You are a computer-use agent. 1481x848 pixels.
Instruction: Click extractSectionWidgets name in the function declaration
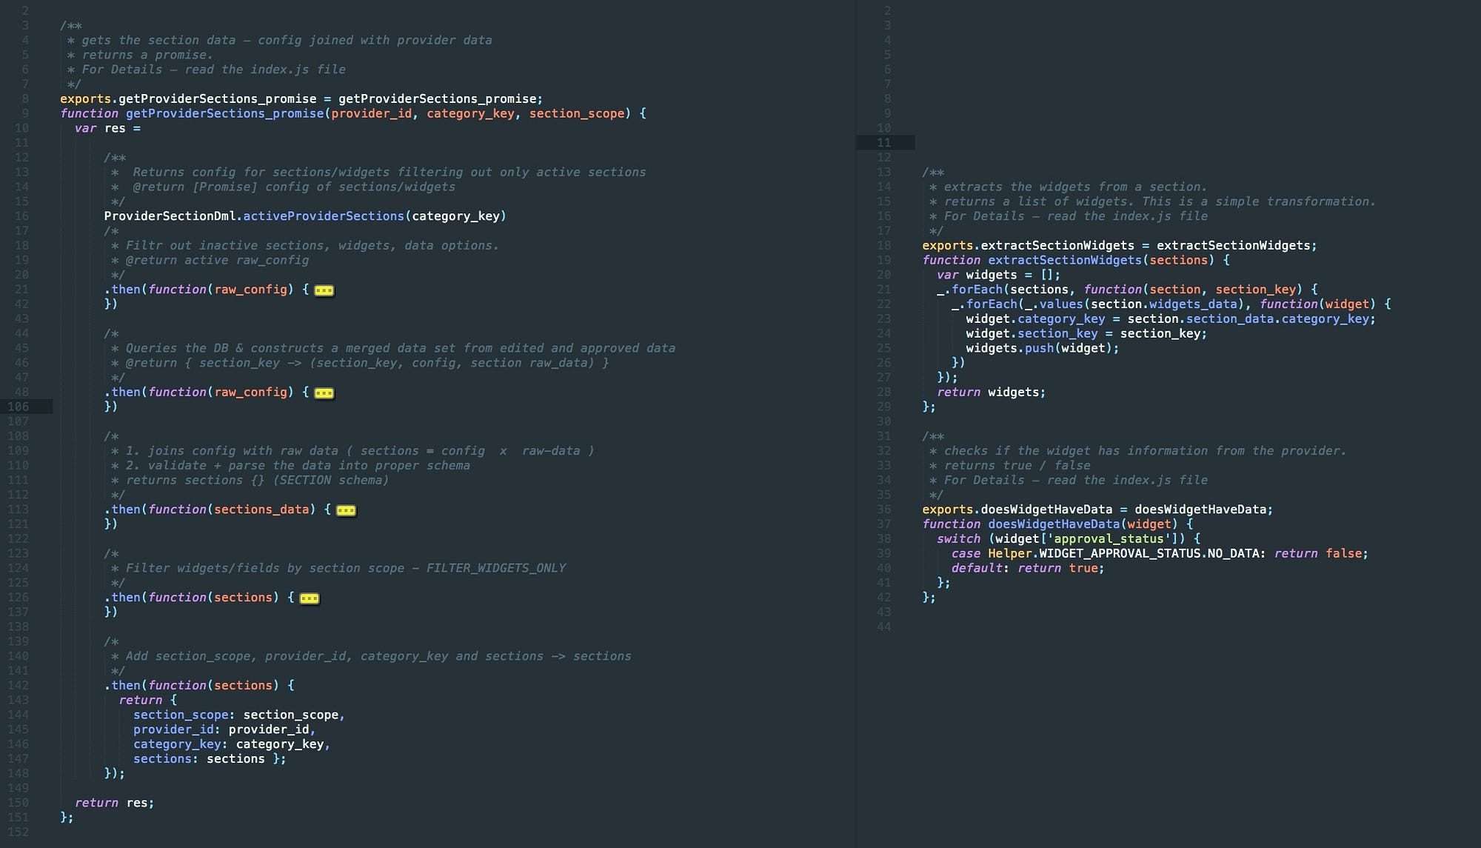pyautogui.click(x=1065, y=260)
